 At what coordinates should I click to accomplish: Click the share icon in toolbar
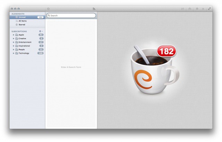182,9
